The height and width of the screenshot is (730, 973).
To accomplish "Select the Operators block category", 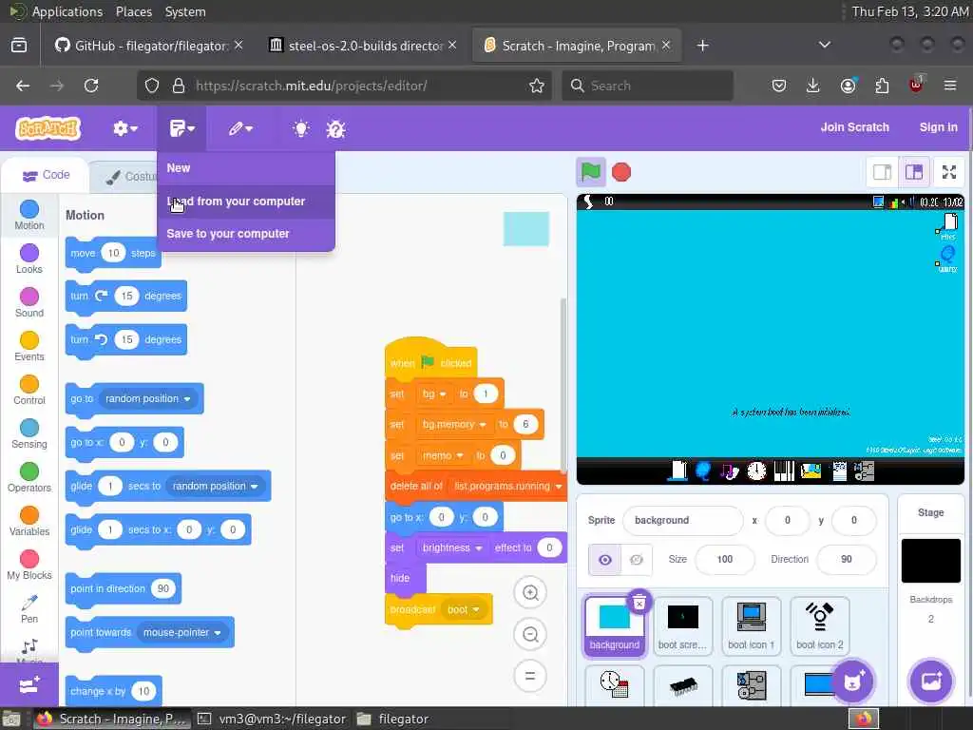I will coord(29,477).
